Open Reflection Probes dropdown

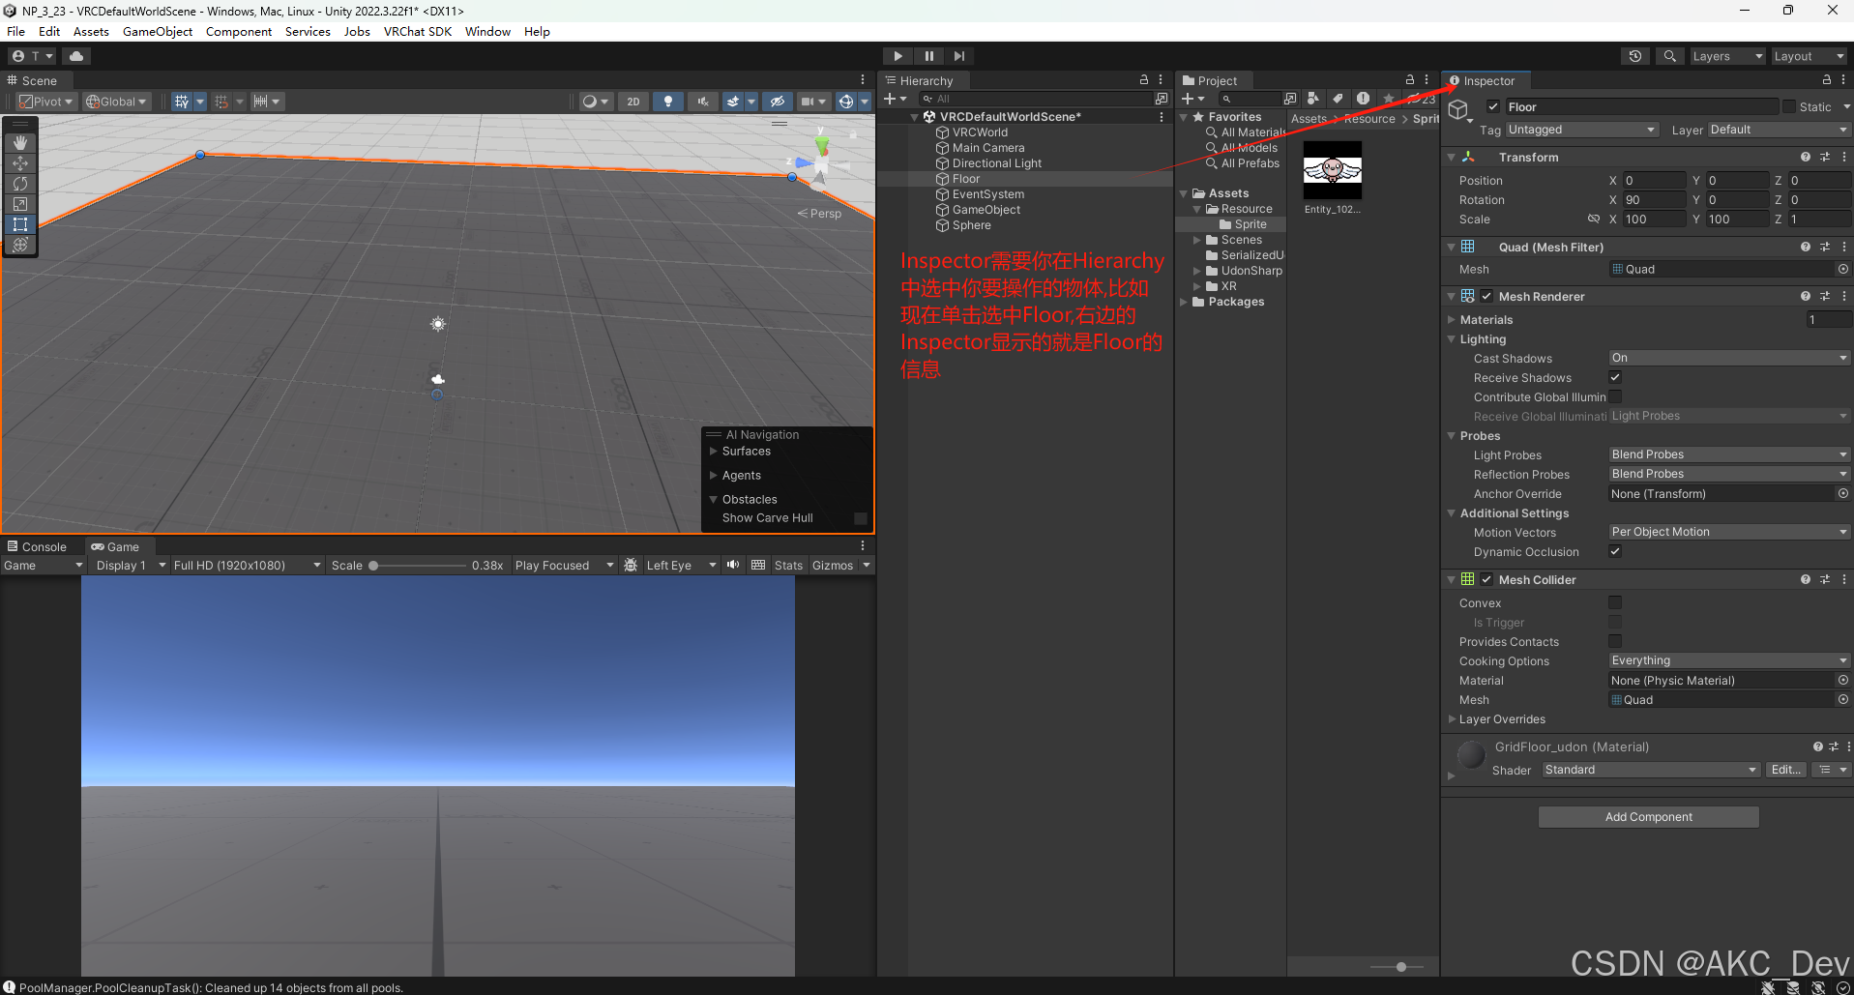tap(1729, 474)
